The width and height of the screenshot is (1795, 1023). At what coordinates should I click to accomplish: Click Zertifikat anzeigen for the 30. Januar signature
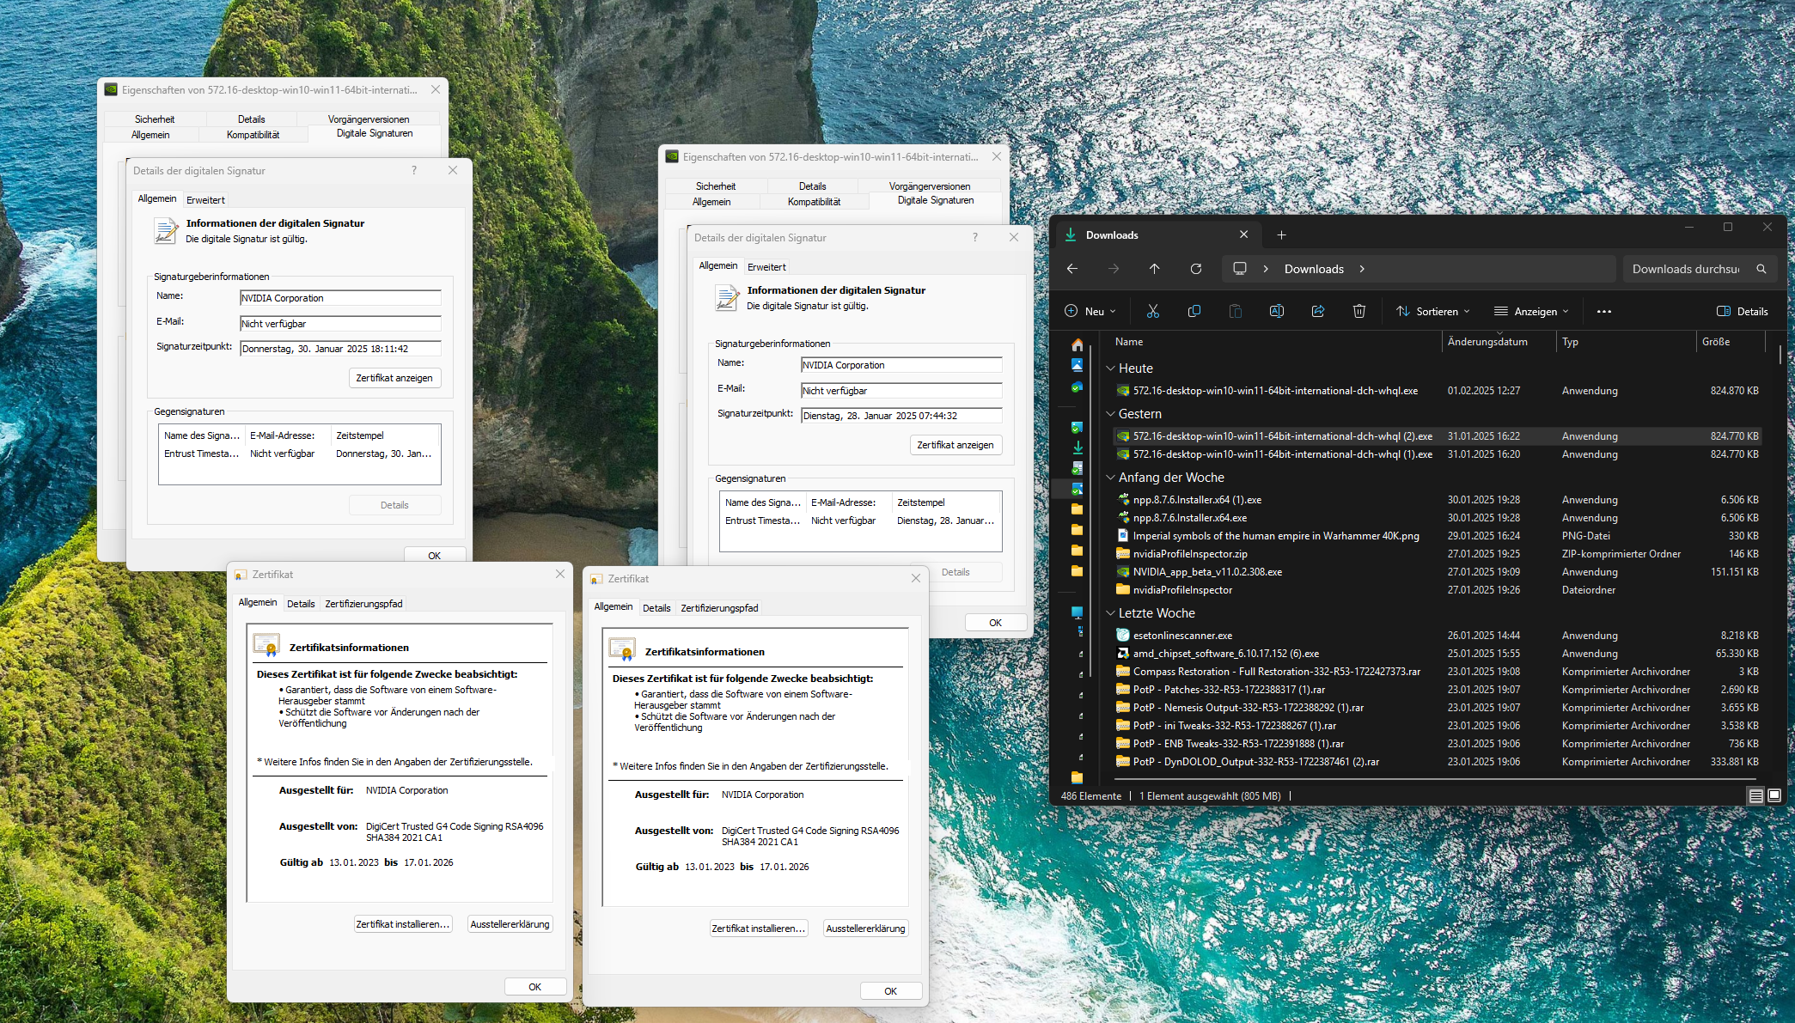[x=394, y=378]
